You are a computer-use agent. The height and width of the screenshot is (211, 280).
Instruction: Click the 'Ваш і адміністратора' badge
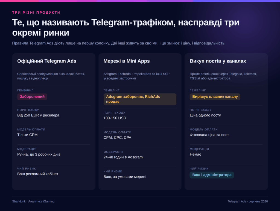(x=212, y=175)
